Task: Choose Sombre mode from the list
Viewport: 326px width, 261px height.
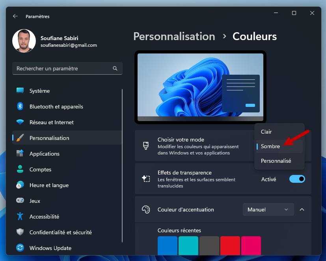Action: point(279,146)
